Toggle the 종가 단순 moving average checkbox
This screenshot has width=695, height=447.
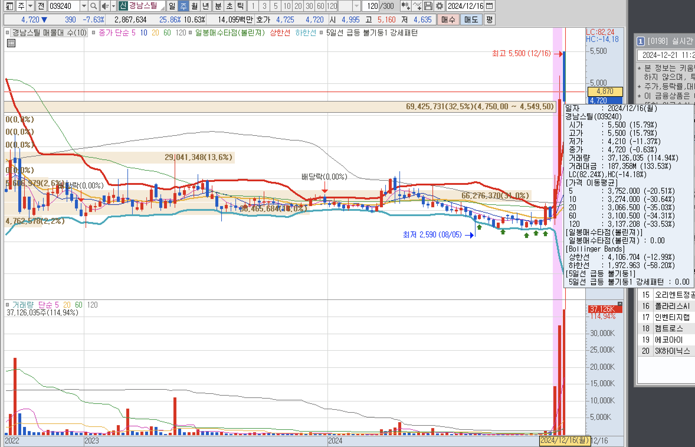[x=94, y=33]
